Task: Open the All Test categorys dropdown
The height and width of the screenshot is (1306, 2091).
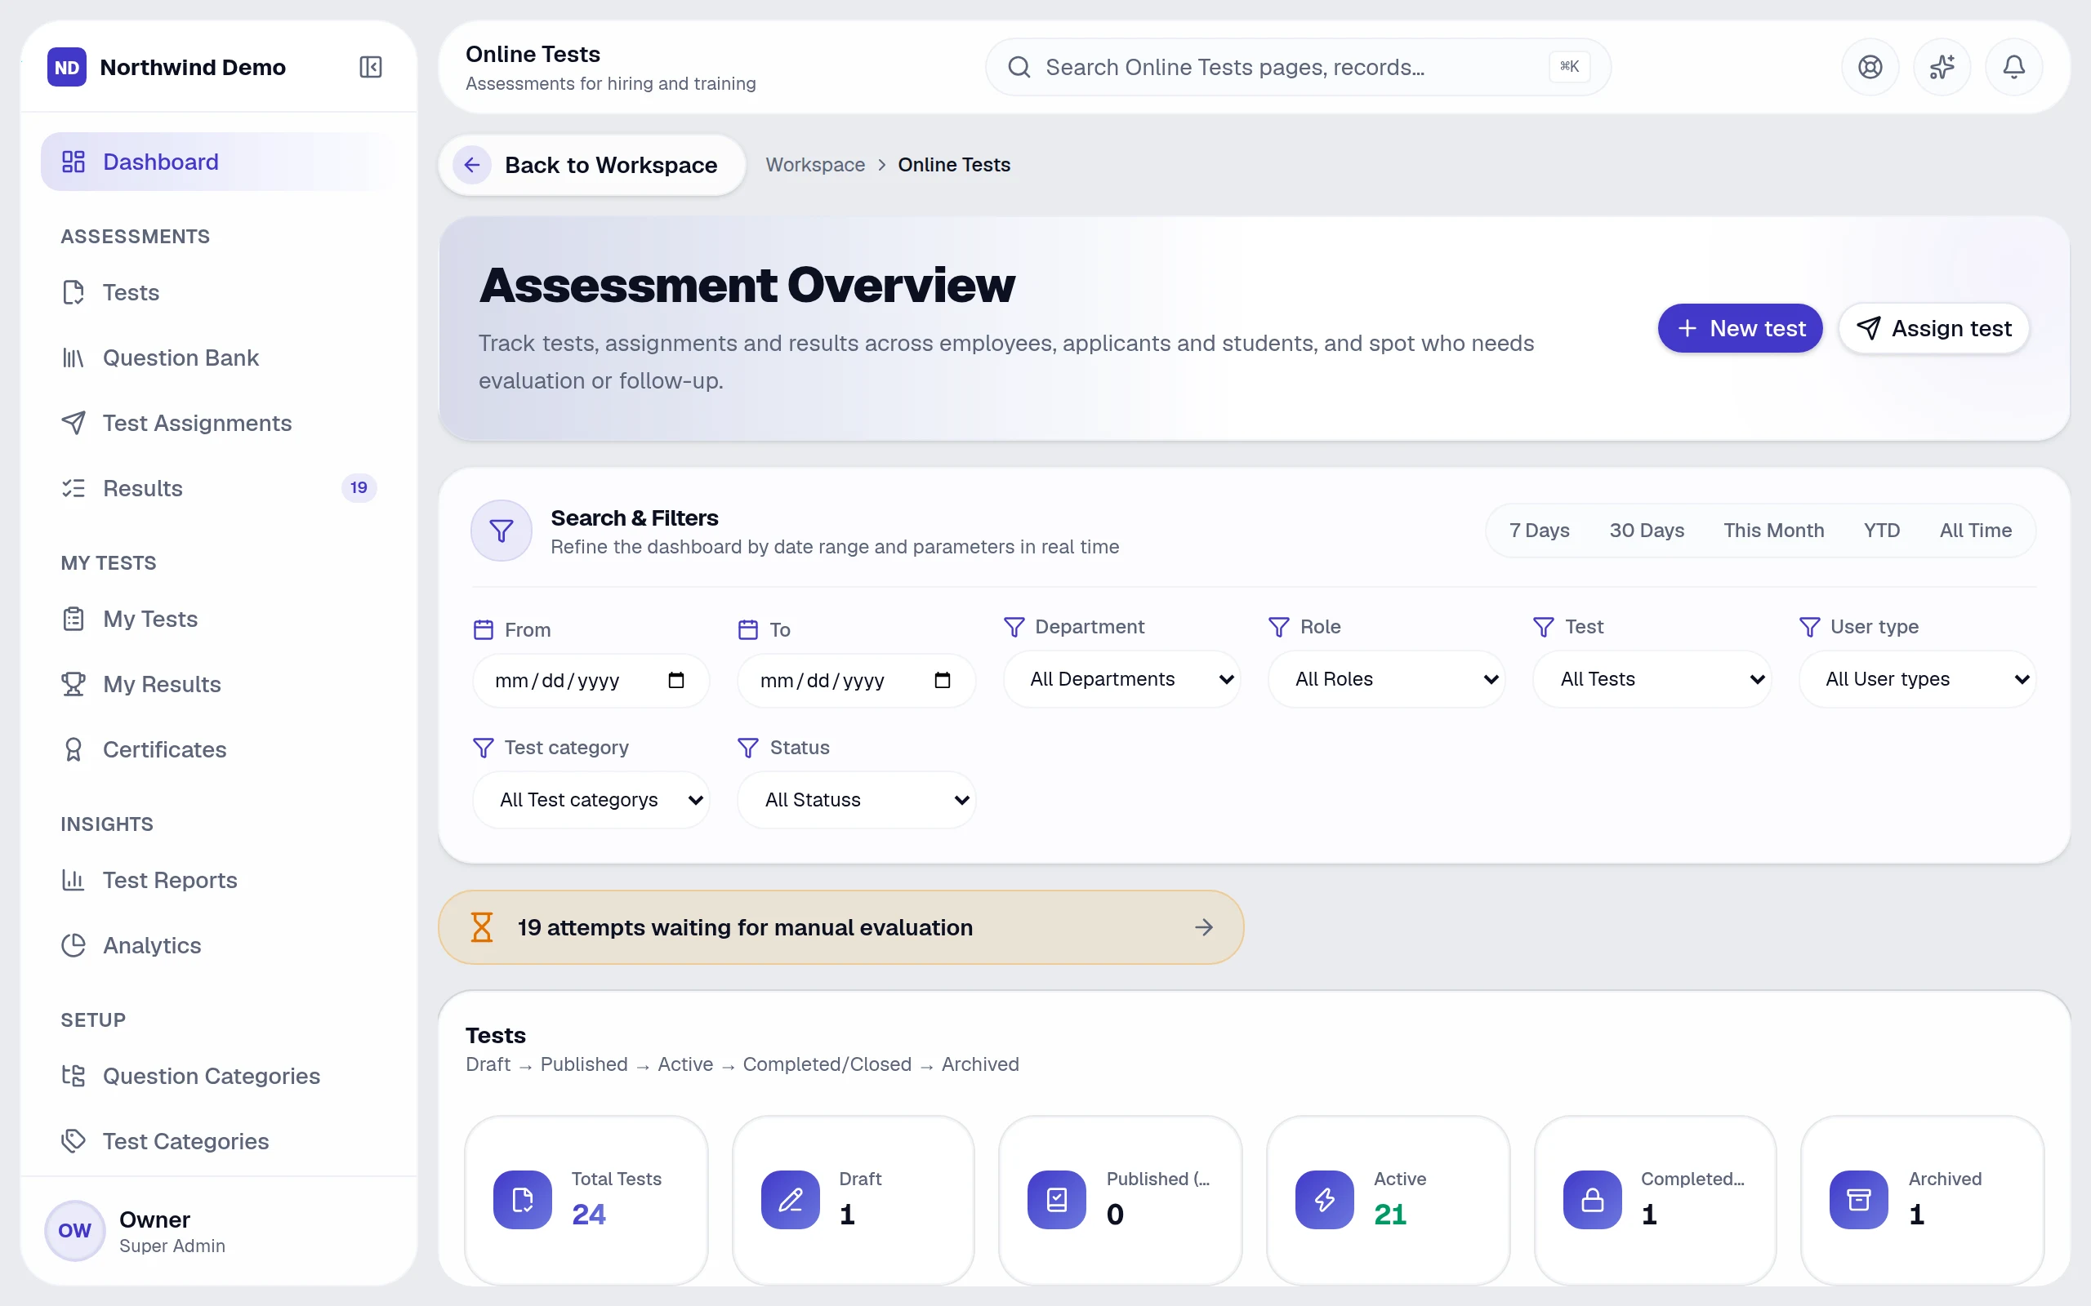Action: [591, 800]
